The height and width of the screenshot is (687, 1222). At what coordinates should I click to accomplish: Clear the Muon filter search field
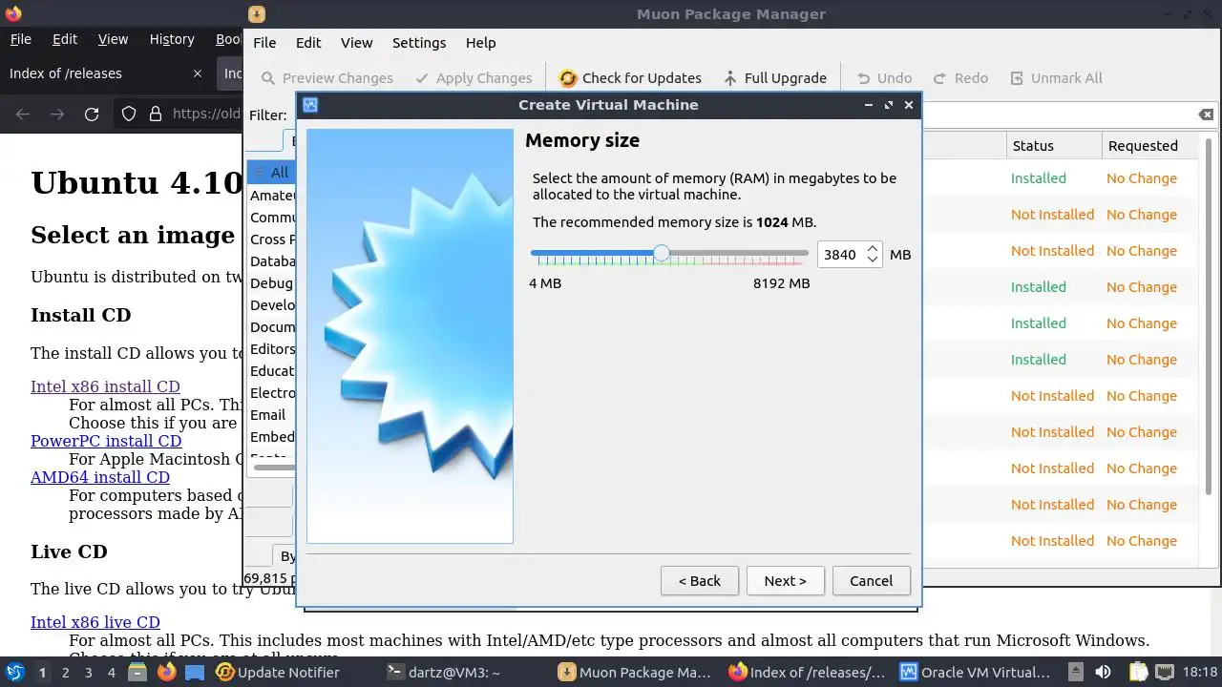point(1206,114)
